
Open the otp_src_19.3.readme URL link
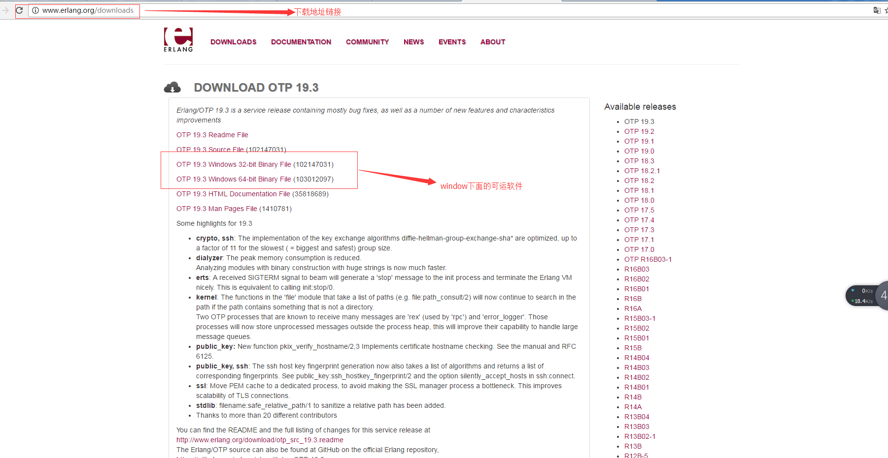coord(260,440)
